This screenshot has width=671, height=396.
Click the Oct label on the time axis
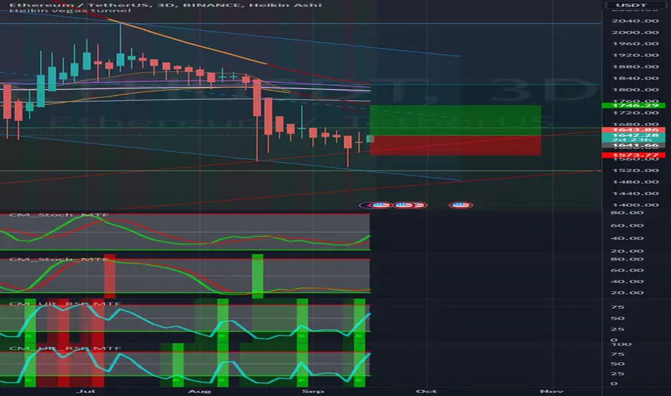point(426,391)
